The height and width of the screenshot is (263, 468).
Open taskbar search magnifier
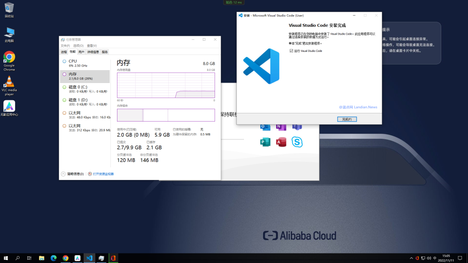coord(18,258)
